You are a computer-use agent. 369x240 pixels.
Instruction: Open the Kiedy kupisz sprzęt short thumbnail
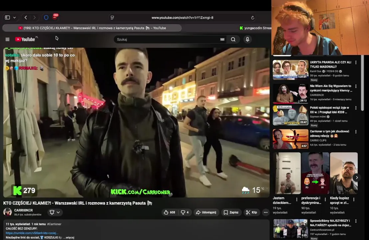click(x=344, y=173)
